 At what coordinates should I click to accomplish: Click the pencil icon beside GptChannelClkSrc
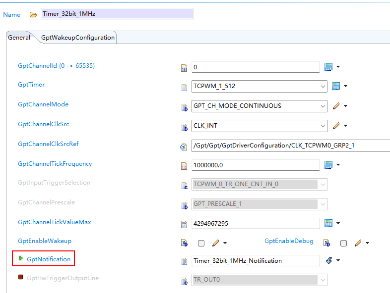point(336,126)
